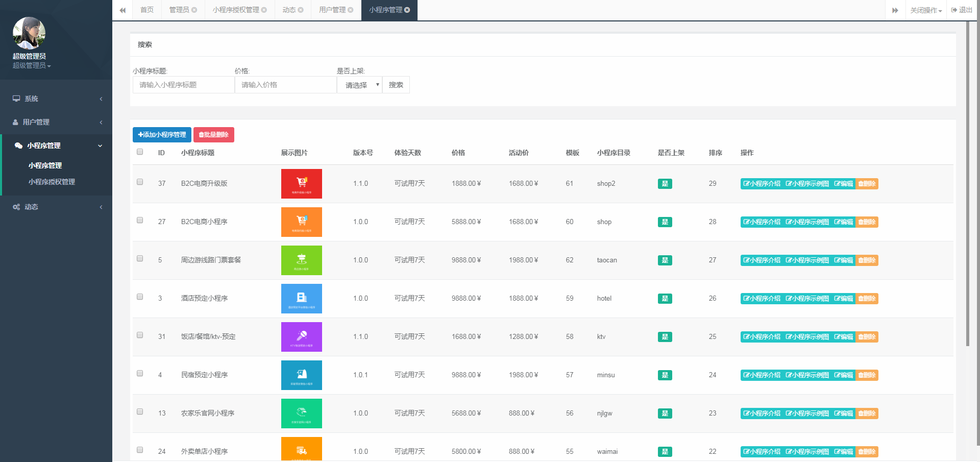Viewport: 980px width, 462px height.
Task: Check the checkbox for row ID 37
Action: tap(140, 182)
